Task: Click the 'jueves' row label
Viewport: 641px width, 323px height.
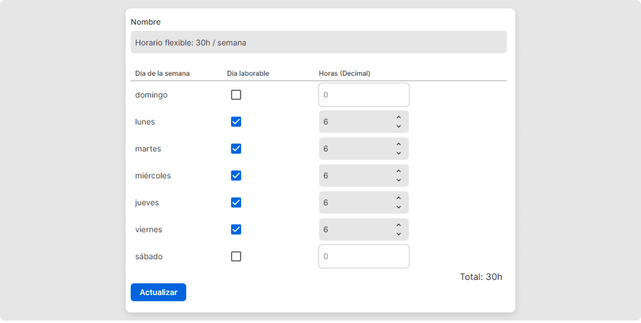Action: click(147, 203)
